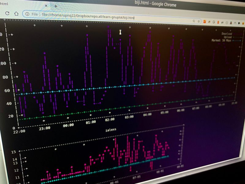Image resolution: width=245 pixels, height=184 pixels.
Task: Click the '12' y-axis label on lower chart
Action: 16,171
